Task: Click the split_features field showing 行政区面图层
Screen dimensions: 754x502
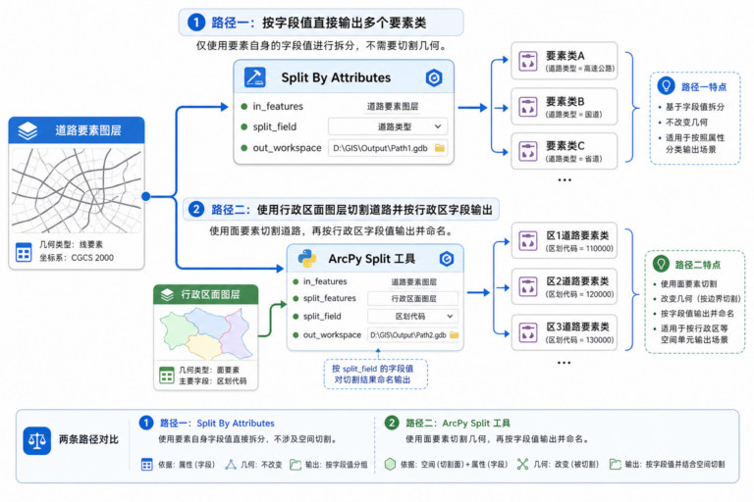Action: tap(412, 298)
